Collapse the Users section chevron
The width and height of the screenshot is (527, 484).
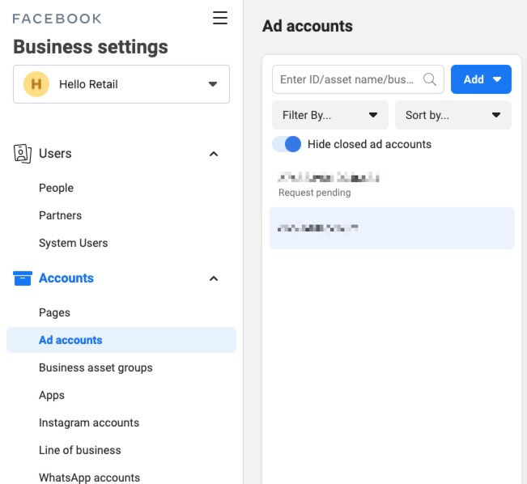point(214,154)
